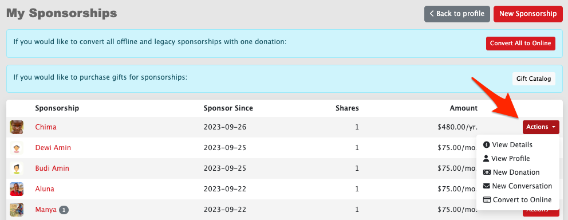The width and height of the screenshot is (568, 220).
Task: Click the envelope icon beside New Conversation
Action: pyautogui.click(x=487, y=186)
